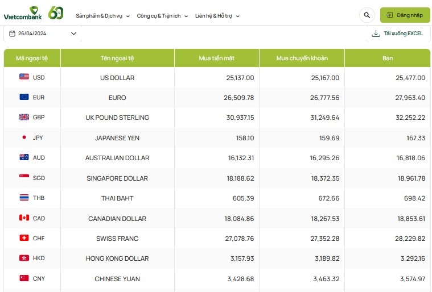Viewport: 432px width, 292px height.
Task: Expand the Sản phẩm & Dịch vụ menu
Action: click(x=102, y=16)
